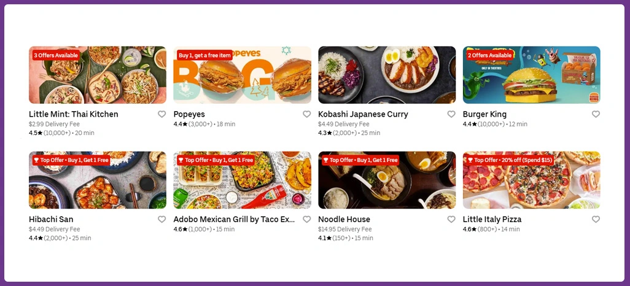Favorite Little Mint: Thai Kitchen with heart icon
The width and height of the screenshot is (630, 286).
coord(161,114)
